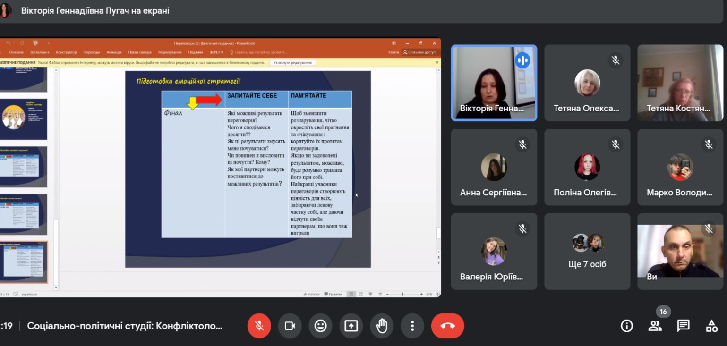Open more options three-dot menu
Screen dimensions: 727x346
point(412,326)
